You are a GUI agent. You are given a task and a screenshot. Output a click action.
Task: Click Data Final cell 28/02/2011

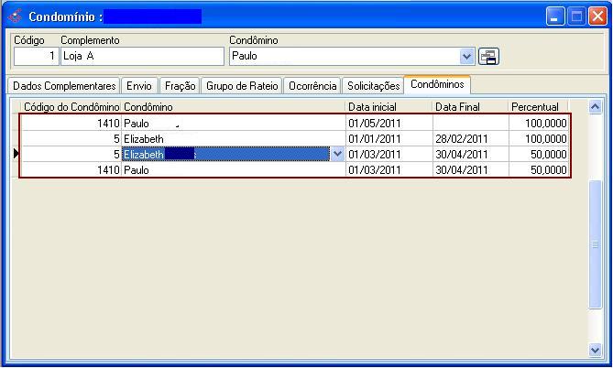pos(470,139)
